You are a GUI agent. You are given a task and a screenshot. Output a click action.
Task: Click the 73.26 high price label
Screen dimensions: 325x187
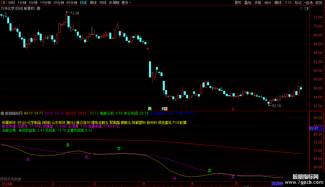(x=74, y=13)
